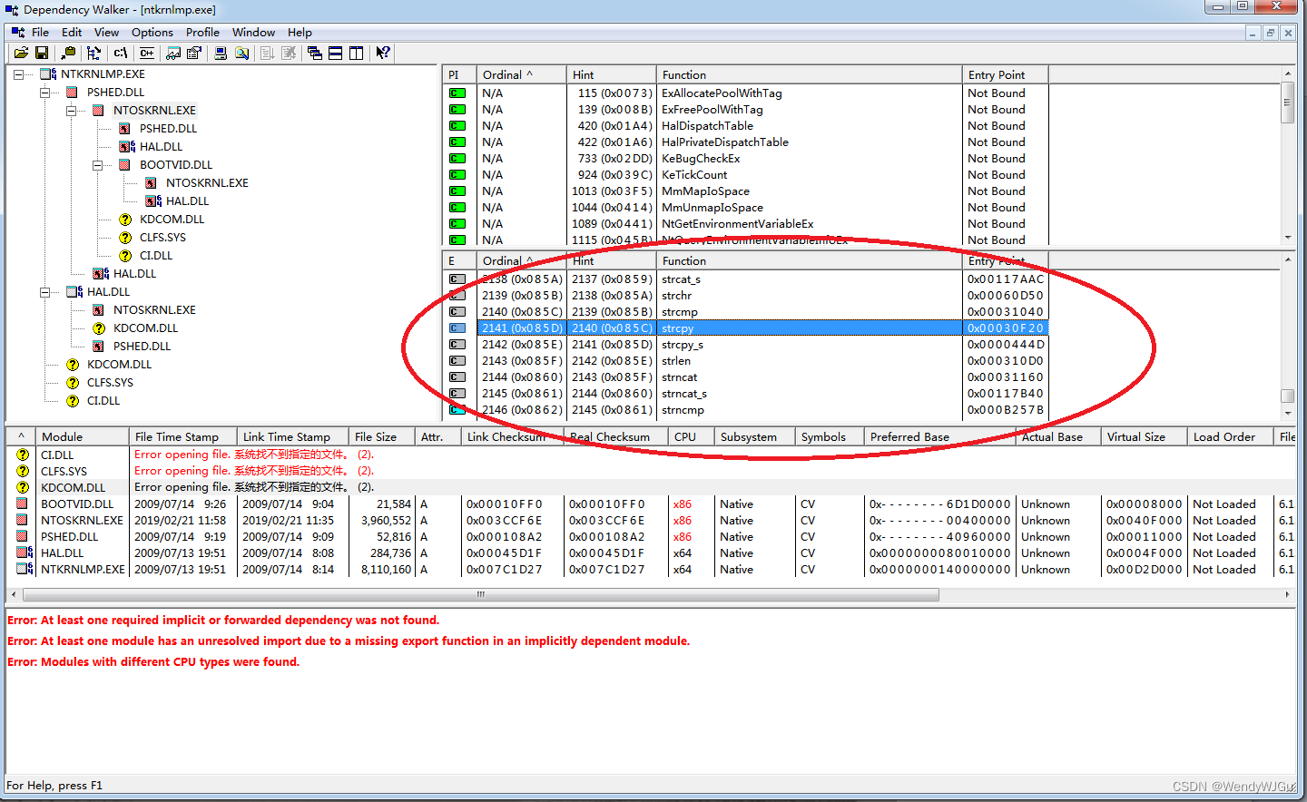Open the Options menu
This screenshot has width=1307, height=802.
[152, 32]
